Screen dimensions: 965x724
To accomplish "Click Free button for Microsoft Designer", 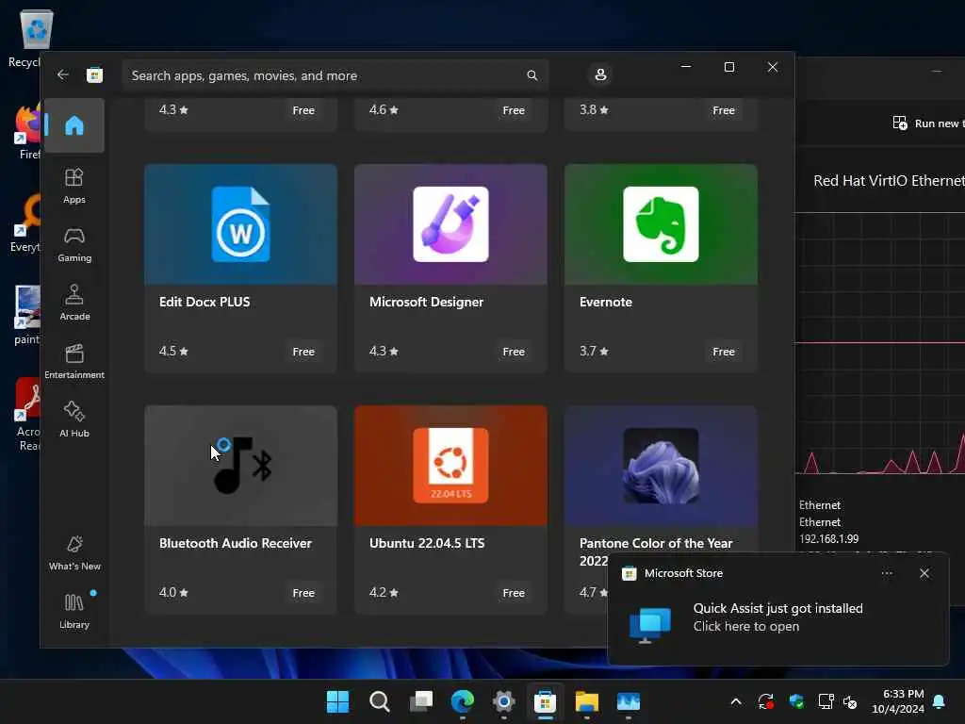I will [x=514, y=352].
